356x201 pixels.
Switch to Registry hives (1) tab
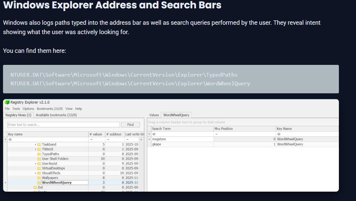[x=18, y=115]
